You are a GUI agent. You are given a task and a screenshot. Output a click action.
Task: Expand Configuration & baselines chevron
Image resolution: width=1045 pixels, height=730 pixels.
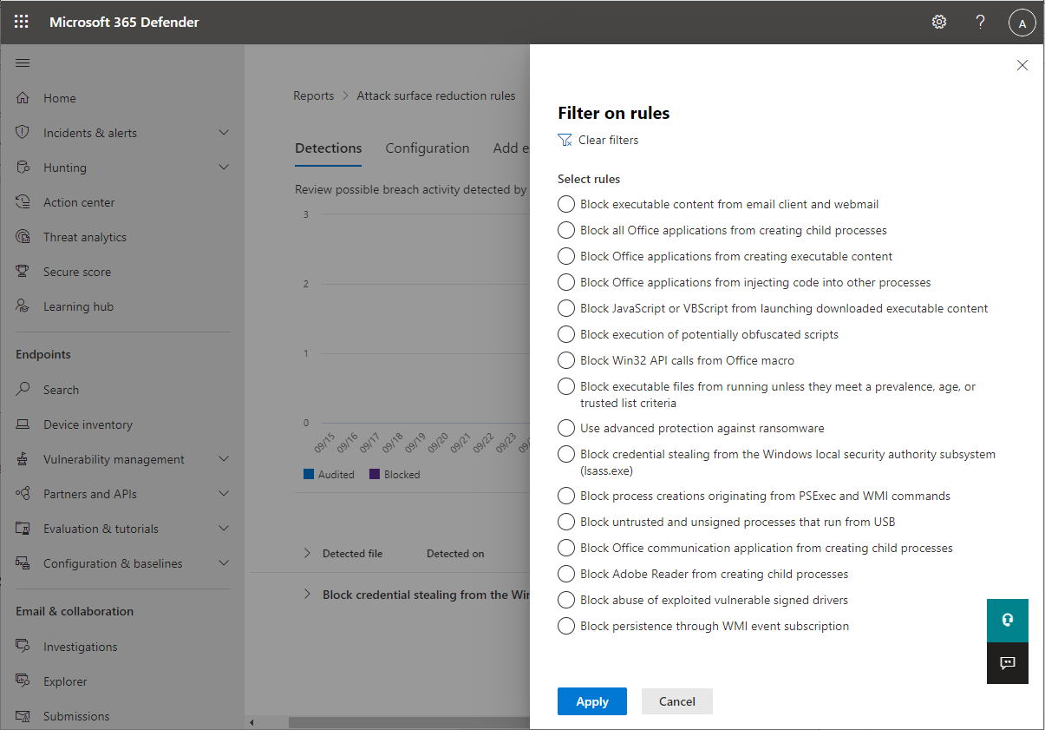tap(224, 563)
